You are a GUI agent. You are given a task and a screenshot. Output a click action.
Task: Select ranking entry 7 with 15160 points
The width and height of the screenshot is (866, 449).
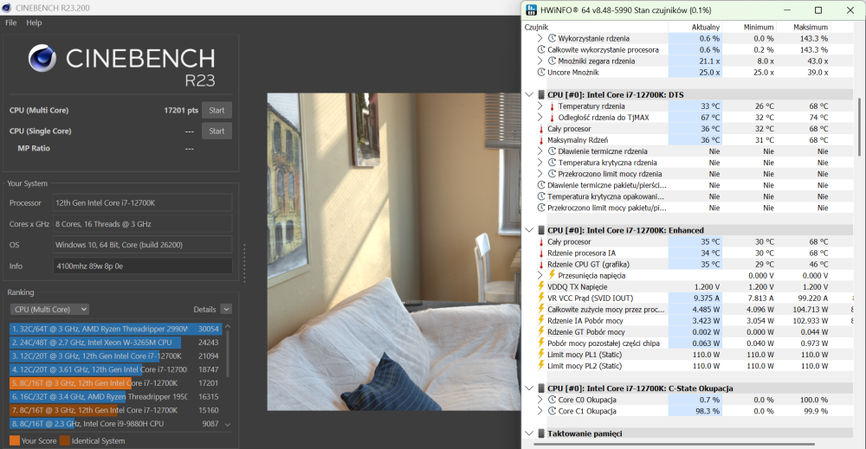tap(115, 410)
